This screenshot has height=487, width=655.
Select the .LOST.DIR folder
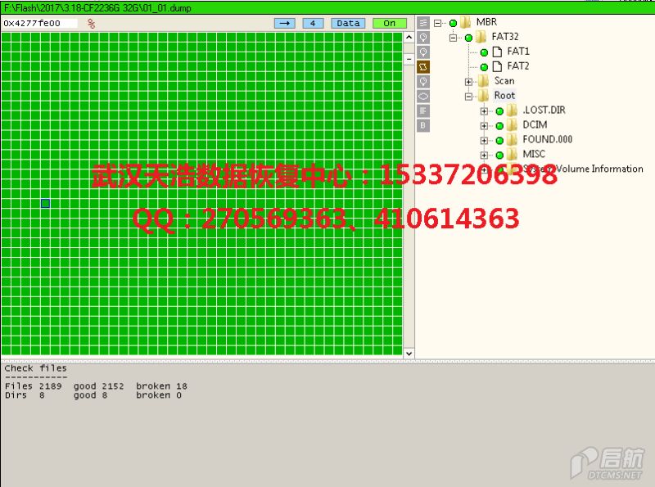(544, 110)
